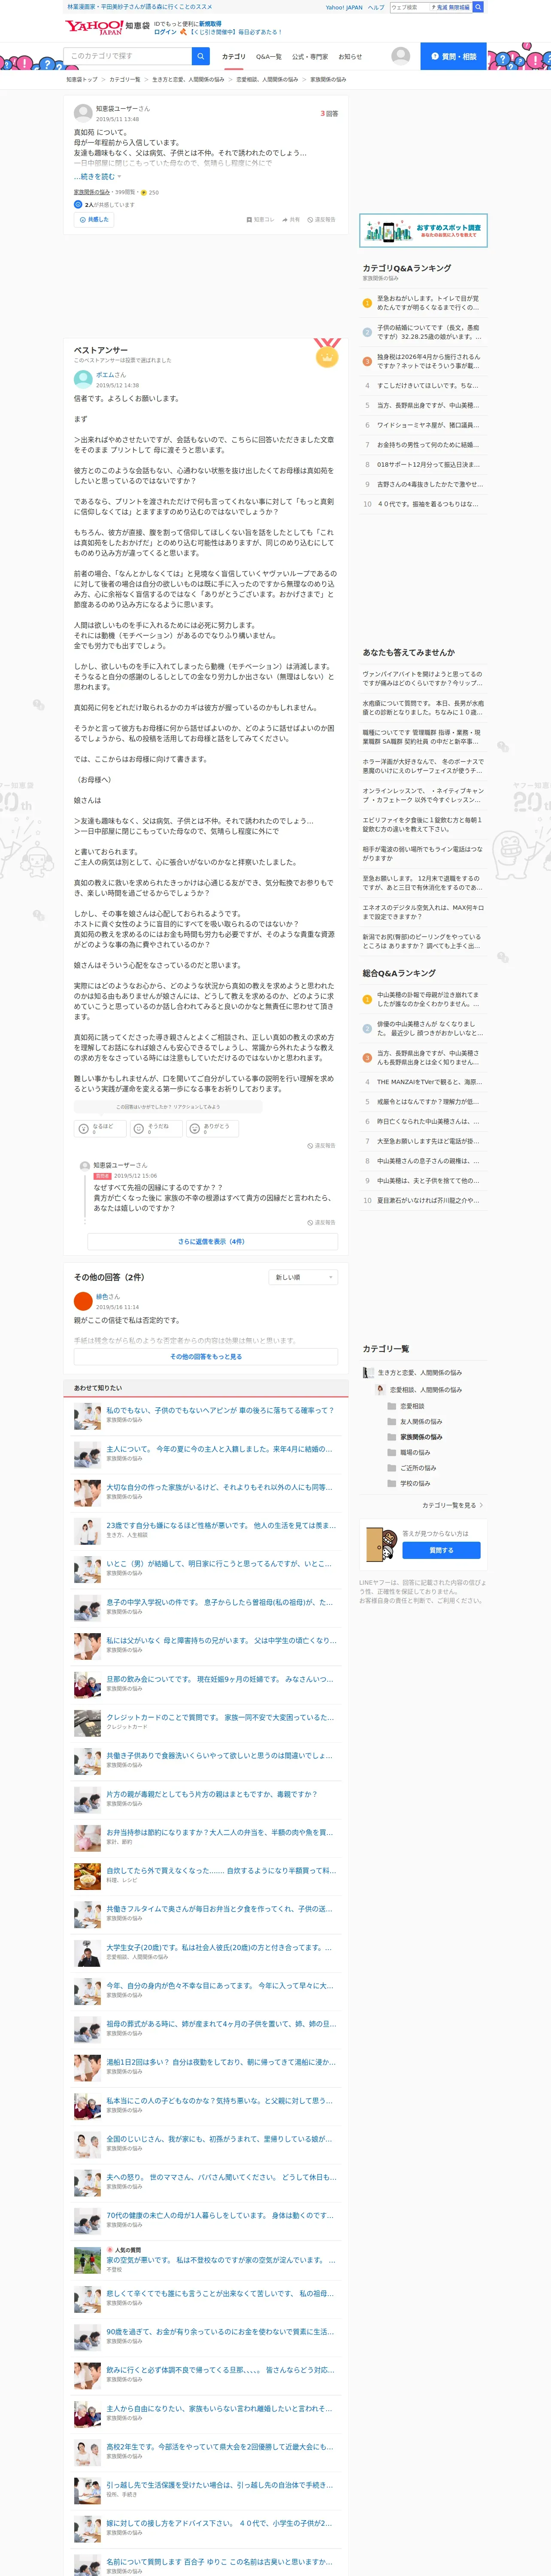551x2576 pixels.
Task: Click the blue 質問する button
Action: 441,1550
